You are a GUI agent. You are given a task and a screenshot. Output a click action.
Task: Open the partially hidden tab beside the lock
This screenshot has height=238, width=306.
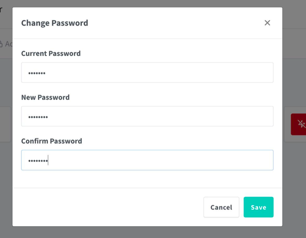tap(8, 44)
